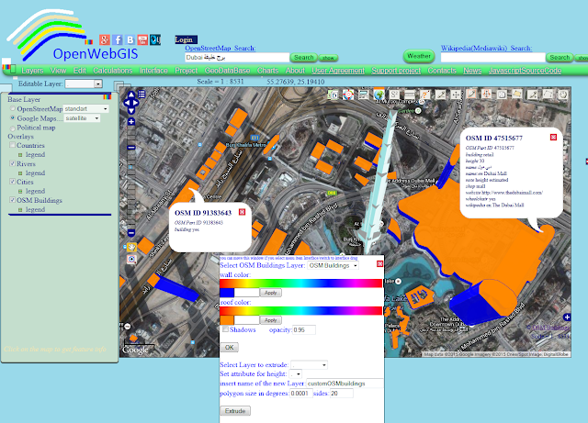Pan the map left with the arrow
This screenshot has width=588, height=423.
pyautogui.click(x=127, y=103)
